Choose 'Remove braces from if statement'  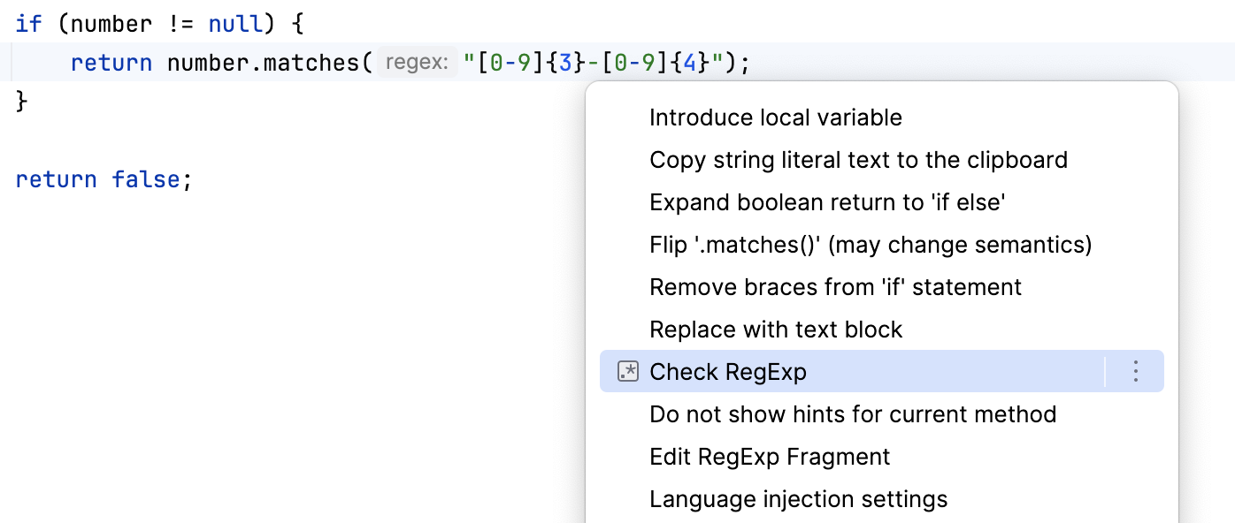click(835, 286)
